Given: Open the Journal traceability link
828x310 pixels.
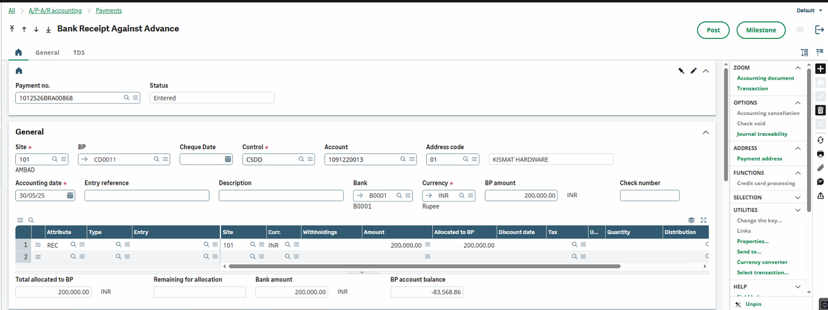Looking at the screenshot, I should point(762,134).
